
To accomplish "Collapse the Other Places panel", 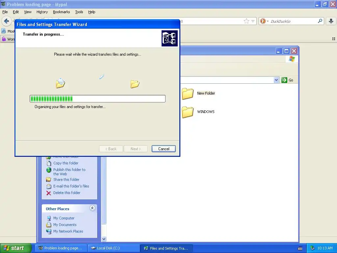I will coord(92,208).
